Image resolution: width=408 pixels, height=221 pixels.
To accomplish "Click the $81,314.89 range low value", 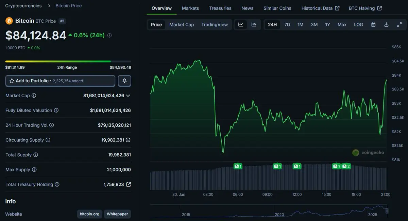I will (x=15, y=67).
